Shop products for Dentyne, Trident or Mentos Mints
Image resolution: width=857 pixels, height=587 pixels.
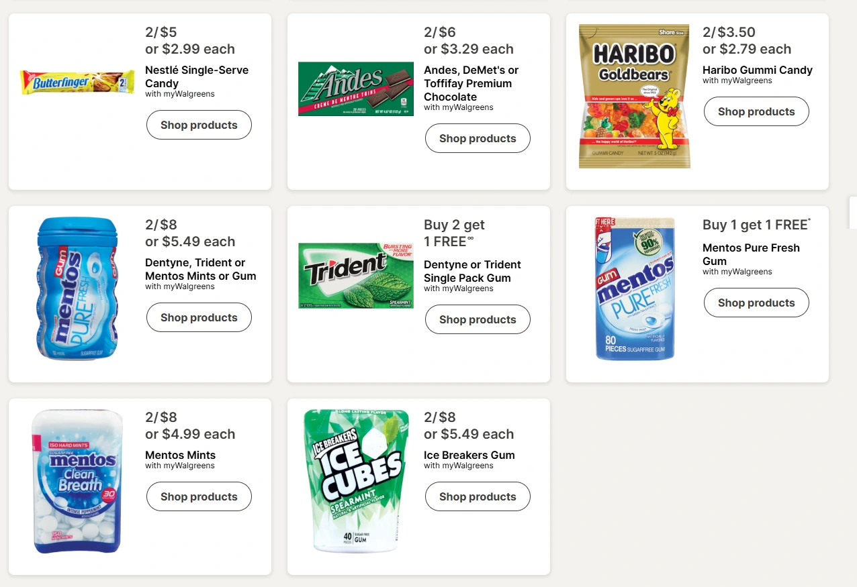pyautogui.click(x=199, y=318)
